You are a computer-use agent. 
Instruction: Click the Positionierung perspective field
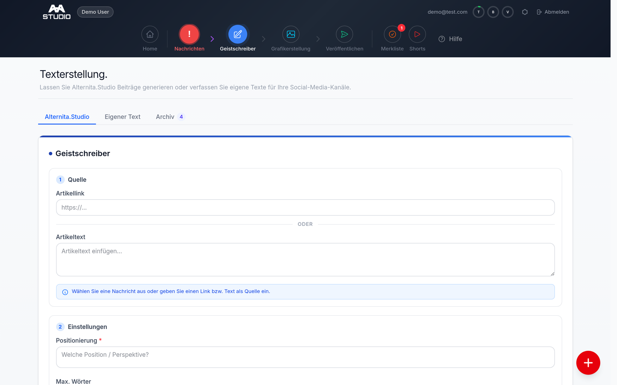click(x=306, y=357)
